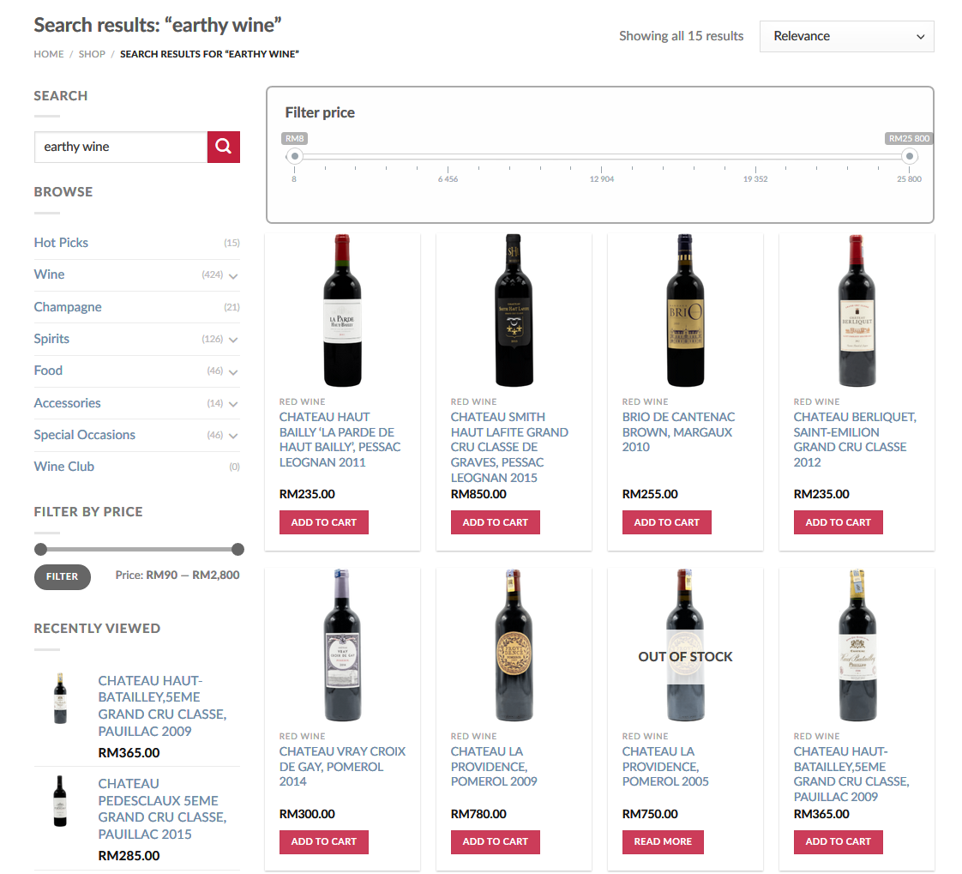962x874 pixels.
Task: Expand the Food category chevron
Action: click(233, 371)
